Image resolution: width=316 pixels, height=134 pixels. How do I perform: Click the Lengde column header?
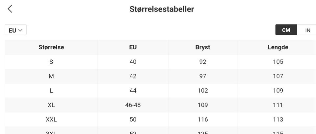click(278, 47)
